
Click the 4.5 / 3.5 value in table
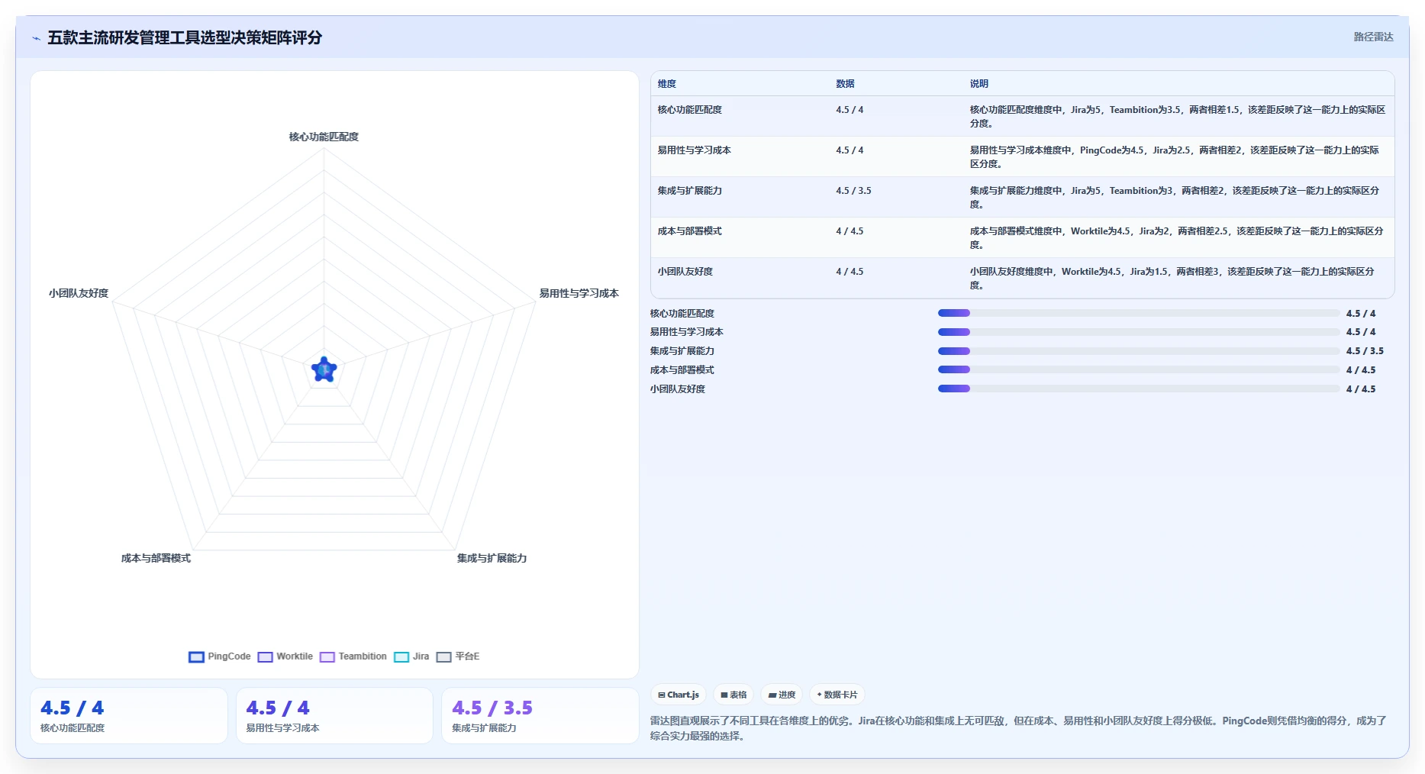pyautogui.click(x=853, y=191)
